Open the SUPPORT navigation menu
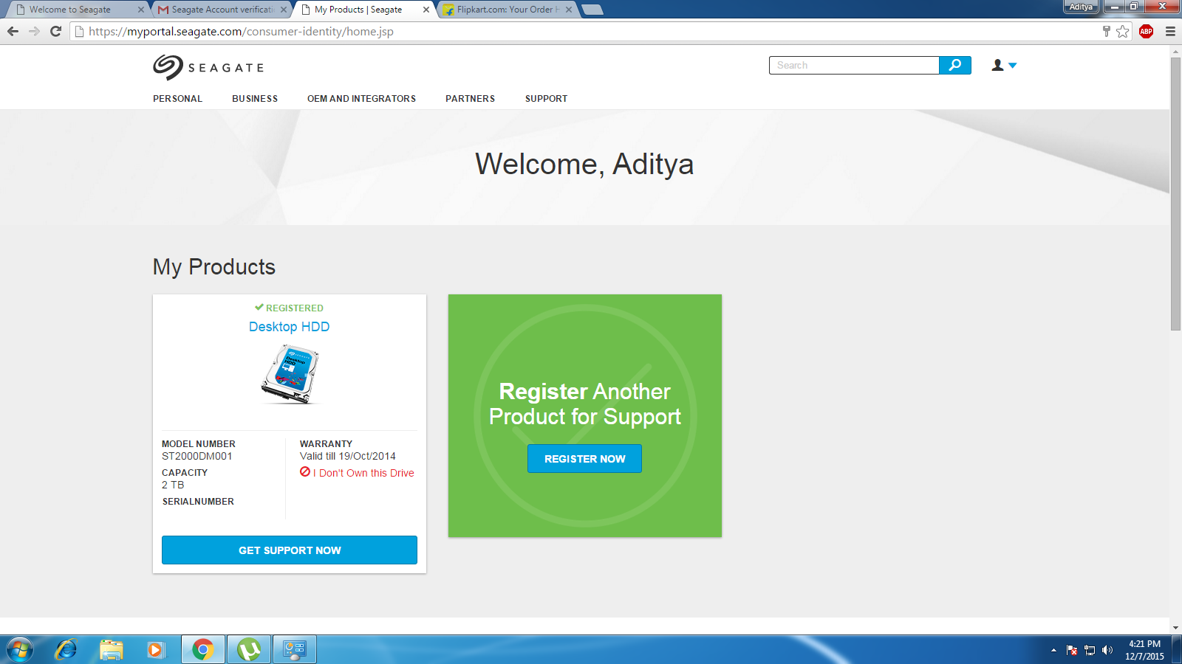This screenshot has height=664, width=1182. (x=546, y=99)
